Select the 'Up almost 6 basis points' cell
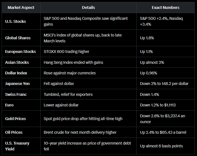Image resolution: width=197 pixels, height=156 pixels. [162, 146]
